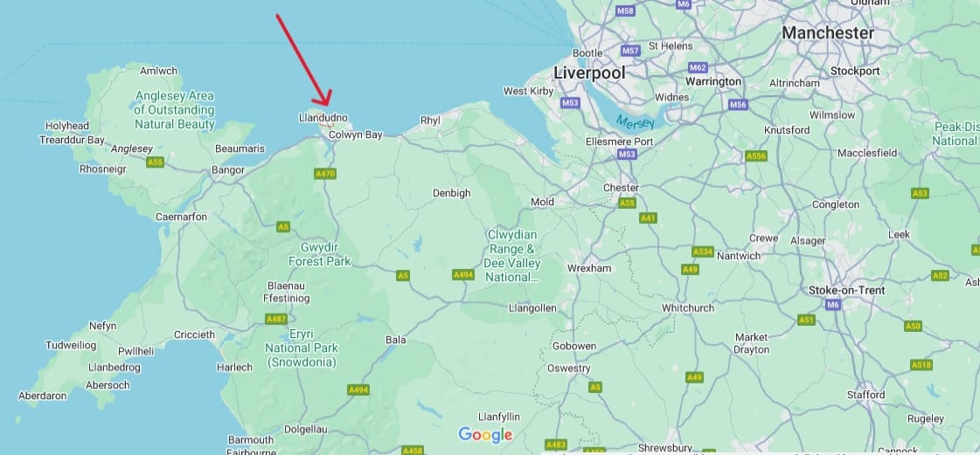
Task: Click the A470 road shield near Colwyn Bay
Action: [325, 174]
